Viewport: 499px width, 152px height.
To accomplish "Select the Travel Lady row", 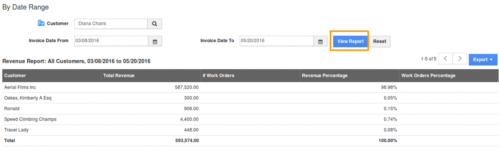I will (250, 130).
